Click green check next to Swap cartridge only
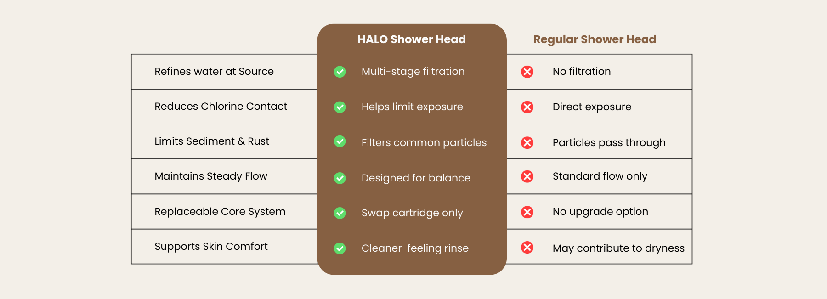 [x=340, y=213]
